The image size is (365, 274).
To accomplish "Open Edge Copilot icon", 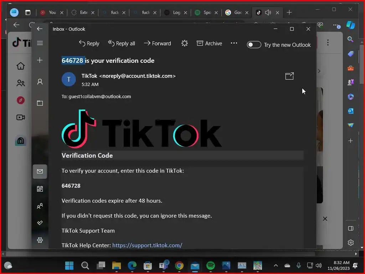I will coord(351,25).
